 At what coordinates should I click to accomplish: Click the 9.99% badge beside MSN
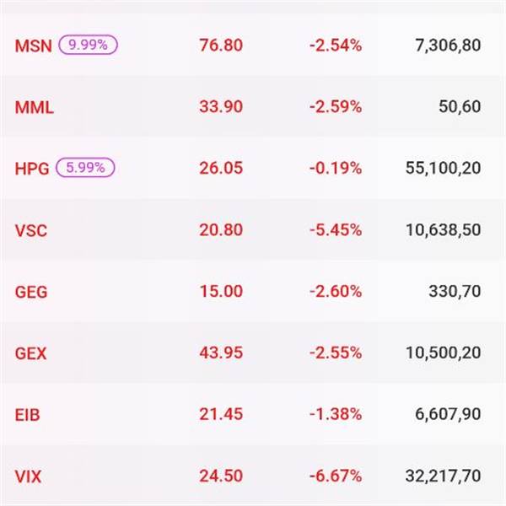[88, 45]
